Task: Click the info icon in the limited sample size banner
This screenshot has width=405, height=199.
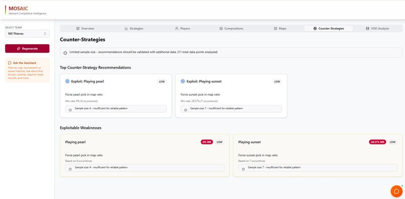Action: point(65,53)
